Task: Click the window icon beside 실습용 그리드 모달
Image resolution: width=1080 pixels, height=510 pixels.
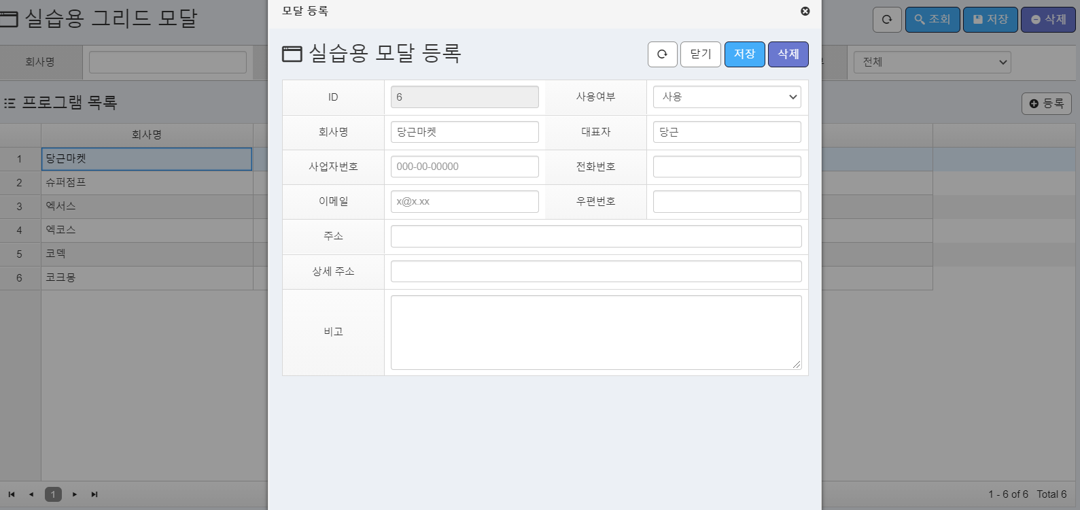Action: [8, 18]
